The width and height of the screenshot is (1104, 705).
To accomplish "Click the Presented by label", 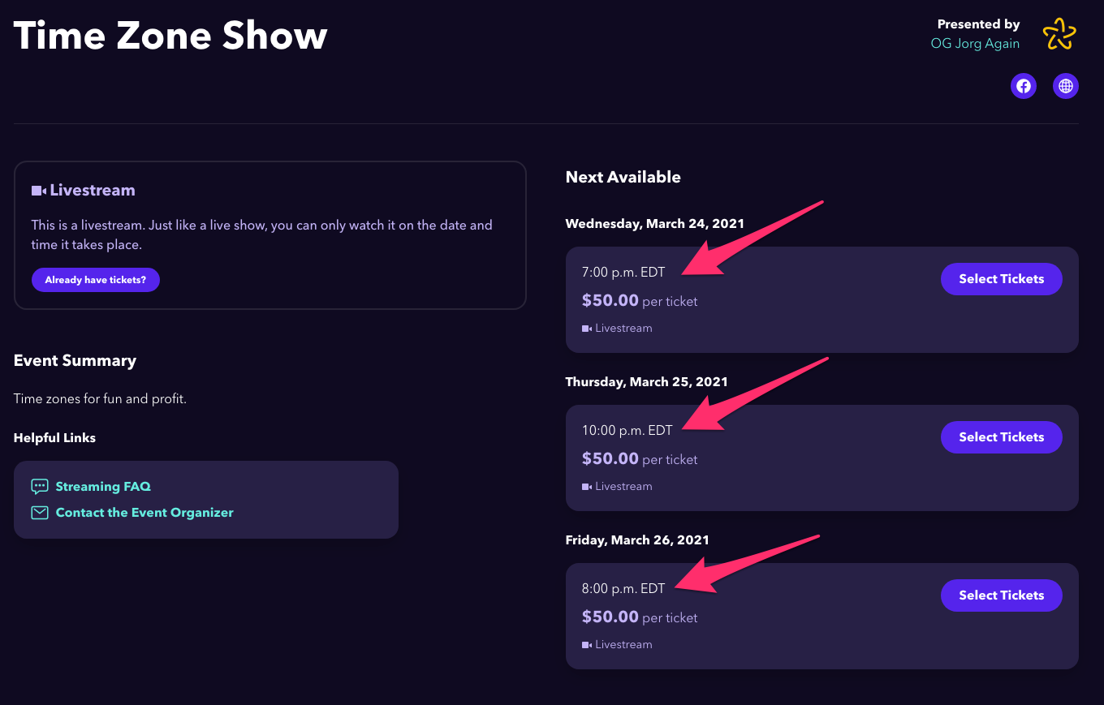I will [x=978, y=24].
